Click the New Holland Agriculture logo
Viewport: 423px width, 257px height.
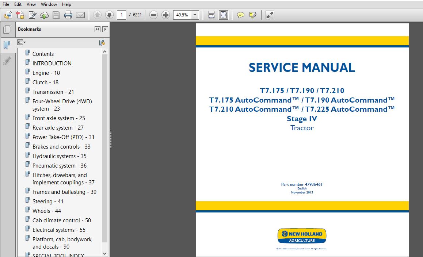point(302,236)
